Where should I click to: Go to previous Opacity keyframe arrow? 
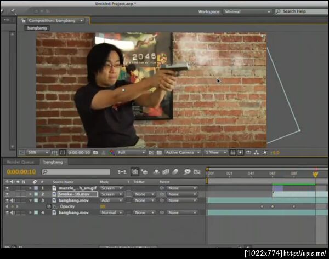(x=7, y=206)
